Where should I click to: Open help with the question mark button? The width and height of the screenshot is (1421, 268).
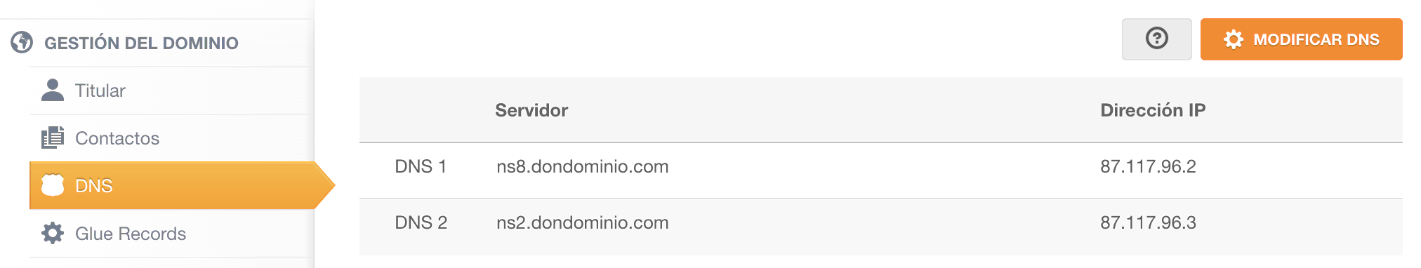coord(1156,39)
